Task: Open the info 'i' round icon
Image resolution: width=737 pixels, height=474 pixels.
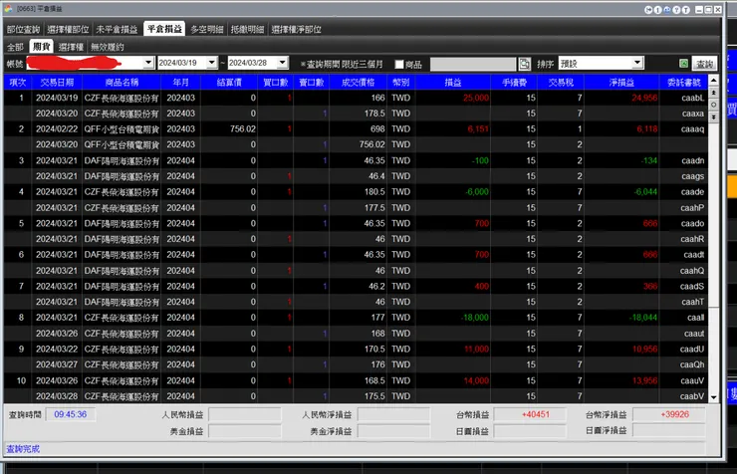Action: pyautogui.click(x=657, y=9)
